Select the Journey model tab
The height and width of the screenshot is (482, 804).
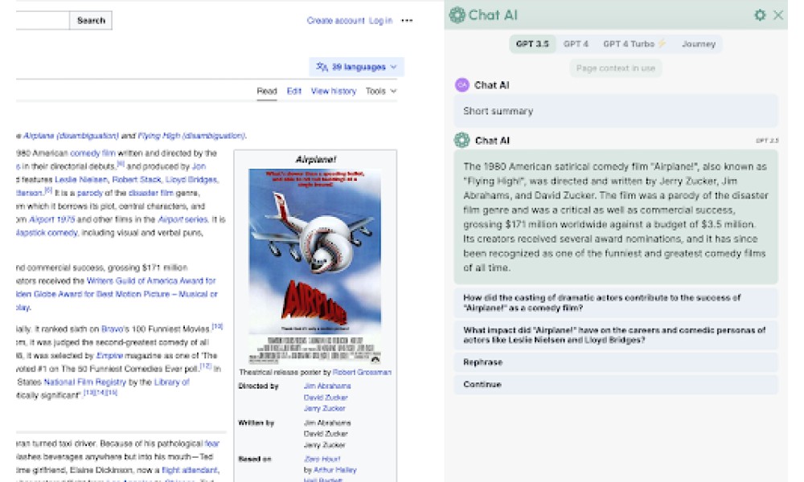coord(699,44)
